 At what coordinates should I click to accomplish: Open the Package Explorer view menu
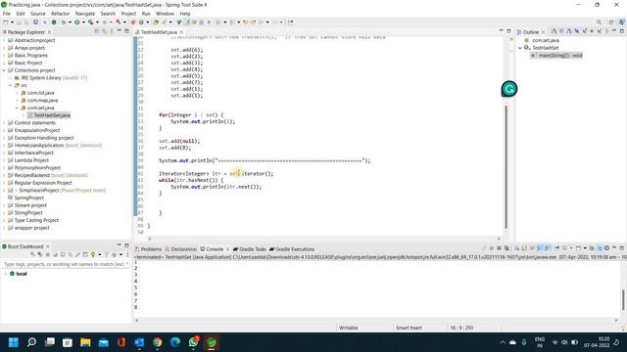pyautogui.click(x=112, y=31)
